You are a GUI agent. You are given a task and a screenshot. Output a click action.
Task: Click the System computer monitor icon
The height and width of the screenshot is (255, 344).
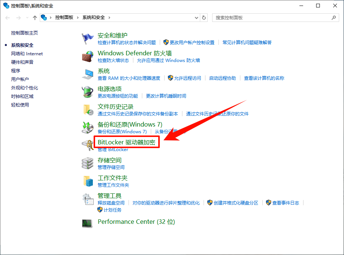click(x=87, y=74)
